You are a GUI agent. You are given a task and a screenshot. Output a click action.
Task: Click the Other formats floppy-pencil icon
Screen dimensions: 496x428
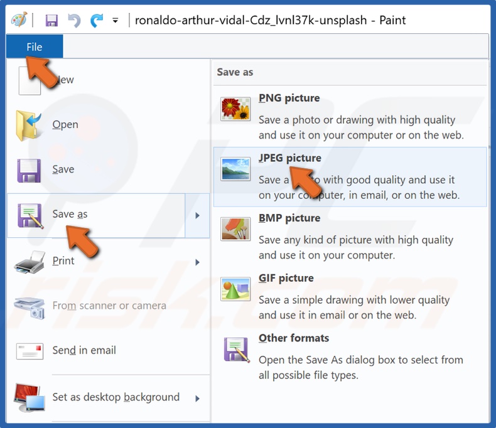tap(236, 350)
